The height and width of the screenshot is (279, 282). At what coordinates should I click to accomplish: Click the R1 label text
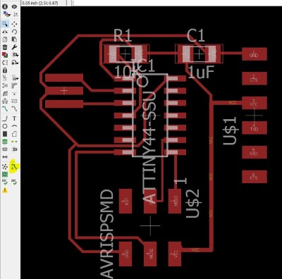tap(122, 36)
